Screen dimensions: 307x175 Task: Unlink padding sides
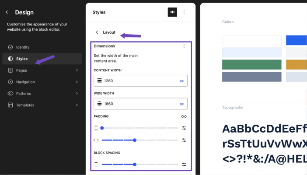click(184, 116)
